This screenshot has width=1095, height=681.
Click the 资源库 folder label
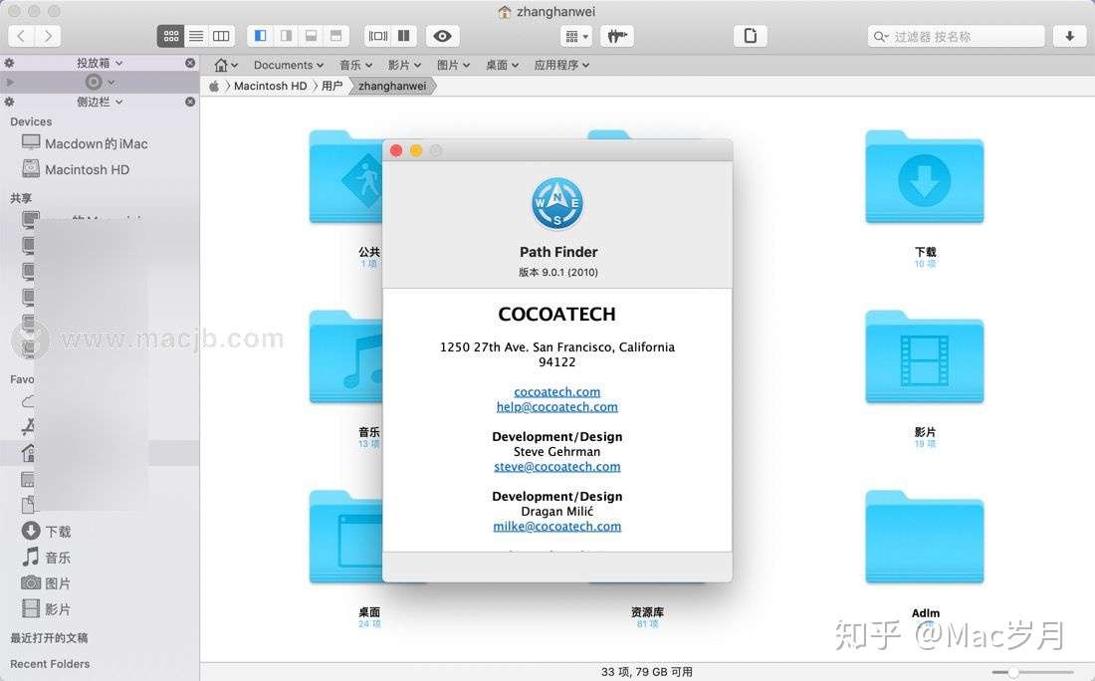(647, 612)
